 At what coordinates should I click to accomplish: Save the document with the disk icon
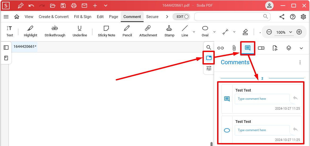[63, 6]
